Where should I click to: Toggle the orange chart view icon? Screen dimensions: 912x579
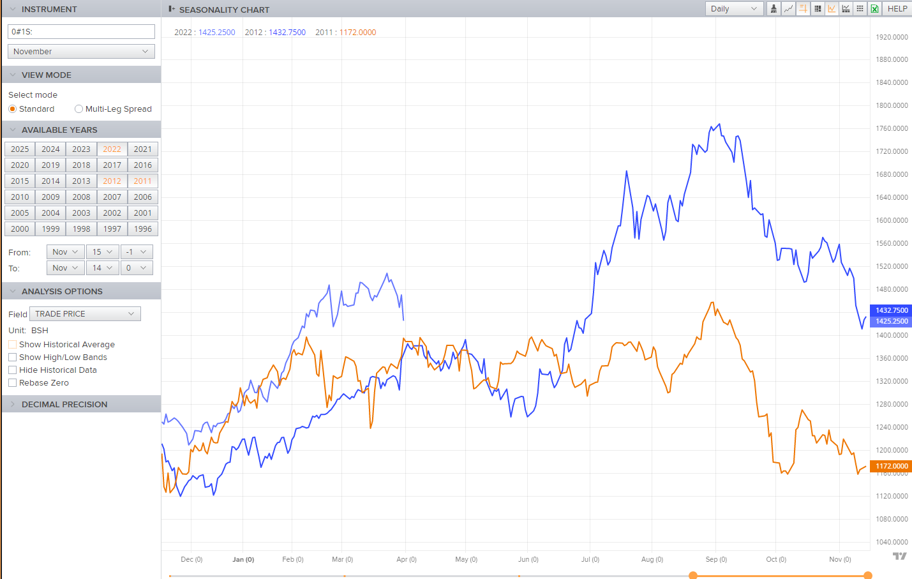[832, 9]
